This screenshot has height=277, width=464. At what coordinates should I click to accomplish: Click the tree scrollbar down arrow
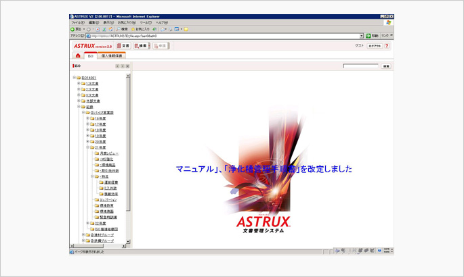pos(128,242)
